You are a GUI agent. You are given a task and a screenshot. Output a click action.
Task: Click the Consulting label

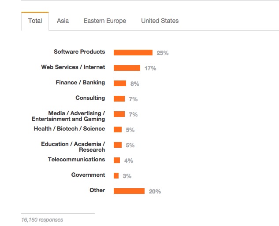[90, 98]
